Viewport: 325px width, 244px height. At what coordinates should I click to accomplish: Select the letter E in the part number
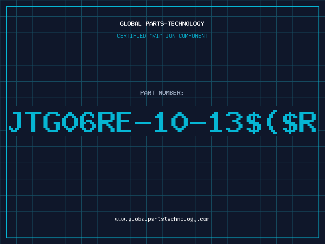click(123, 122)
